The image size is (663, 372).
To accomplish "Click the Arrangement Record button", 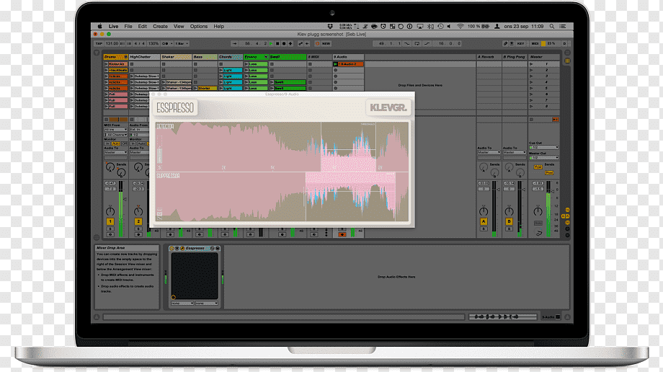I will pyautogui.click(x=284, y=43).
